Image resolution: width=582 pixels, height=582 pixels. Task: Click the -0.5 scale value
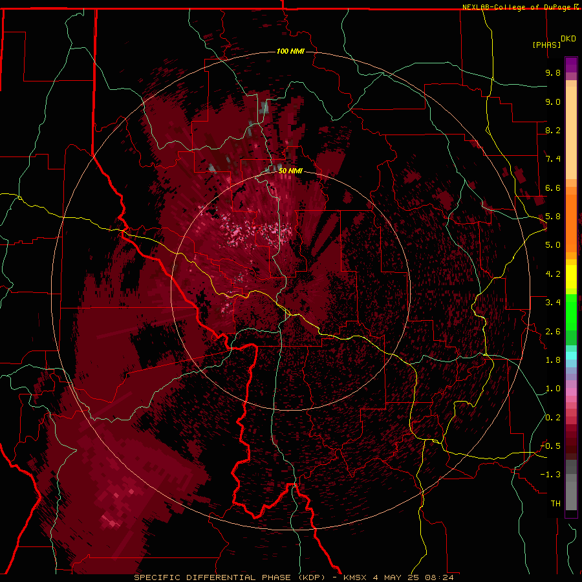550,446
